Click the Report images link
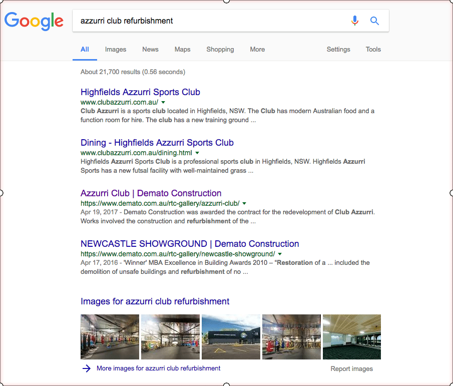This screenshot has width=453, height=386. [x=351, y=368]
